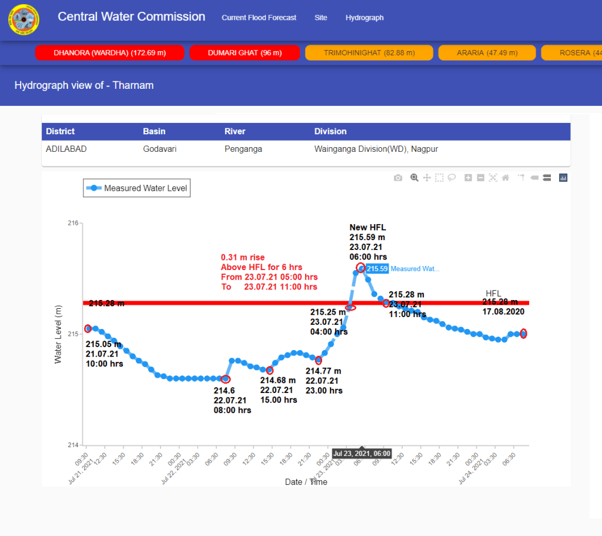Screen dimensions: 602x536
Task: Enable compare data on hover
Action: pos(546,178)
